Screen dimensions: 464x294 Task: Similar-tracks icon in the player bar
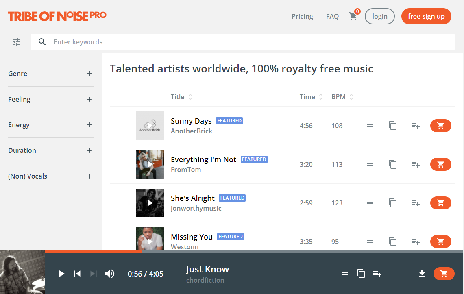coord(345,274)
